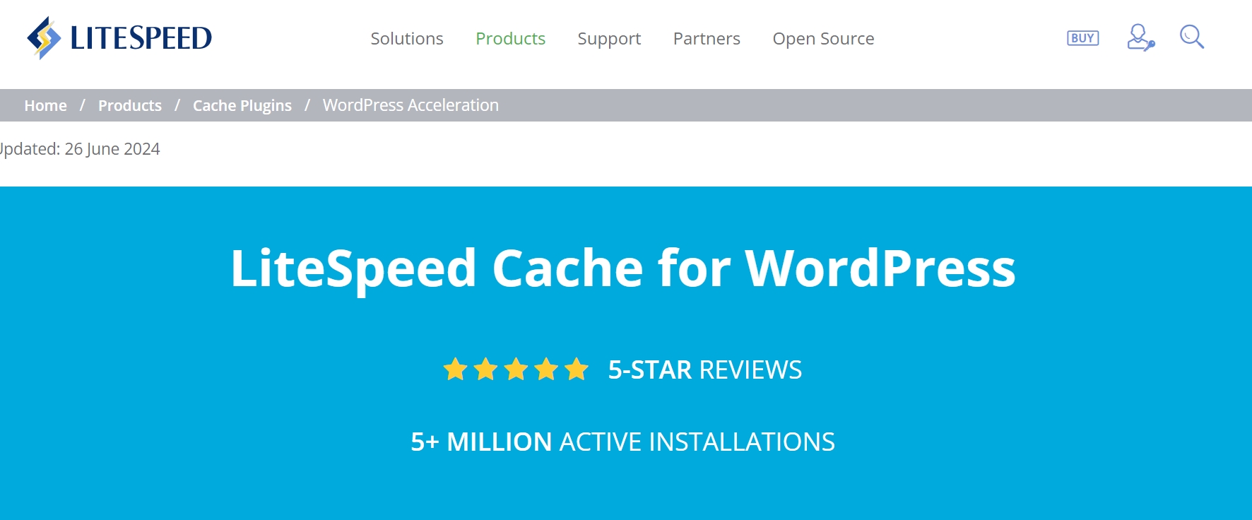
Task: Open the Open Source menu
Action: pos(823,39)
